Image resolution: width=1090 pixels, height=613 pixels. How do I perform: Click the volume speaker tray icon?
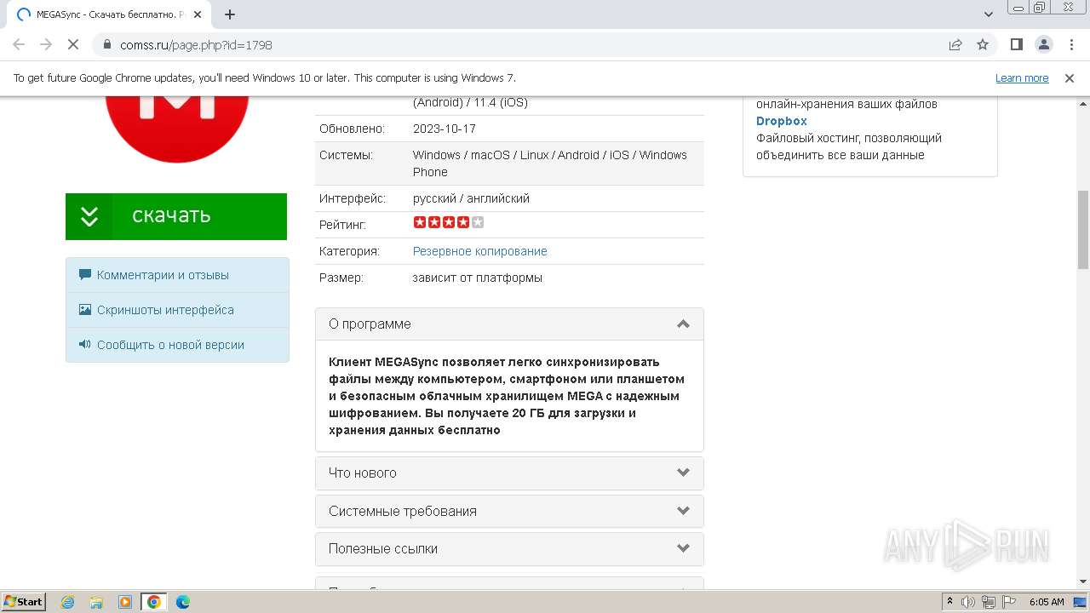click(x=968, y=602)
